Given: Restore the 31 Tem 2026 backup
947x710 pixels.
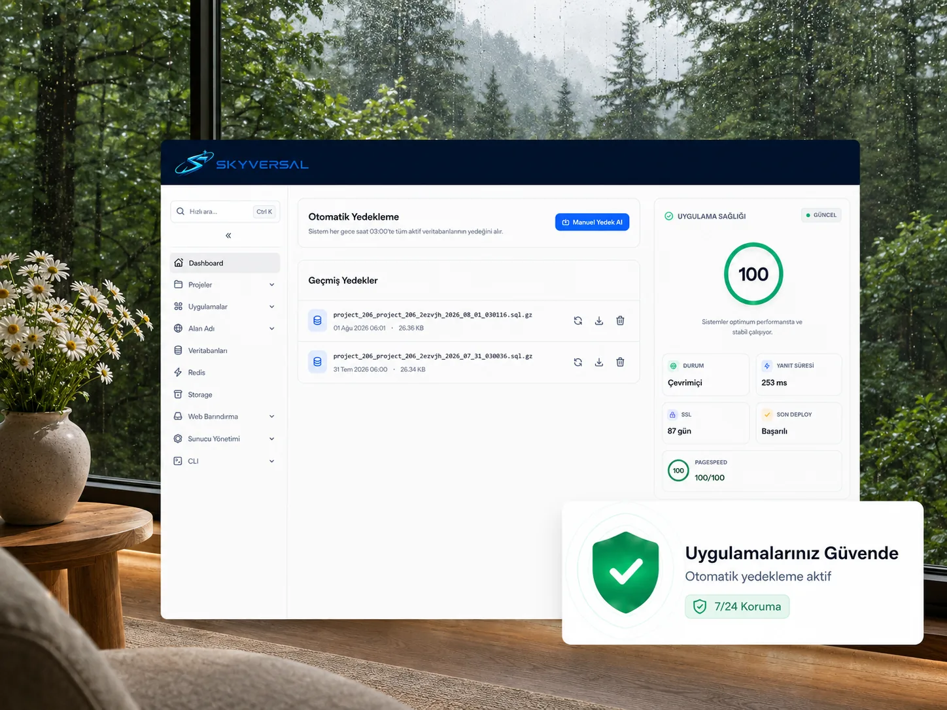Looking at the screenshot, I should click(578, 362).
